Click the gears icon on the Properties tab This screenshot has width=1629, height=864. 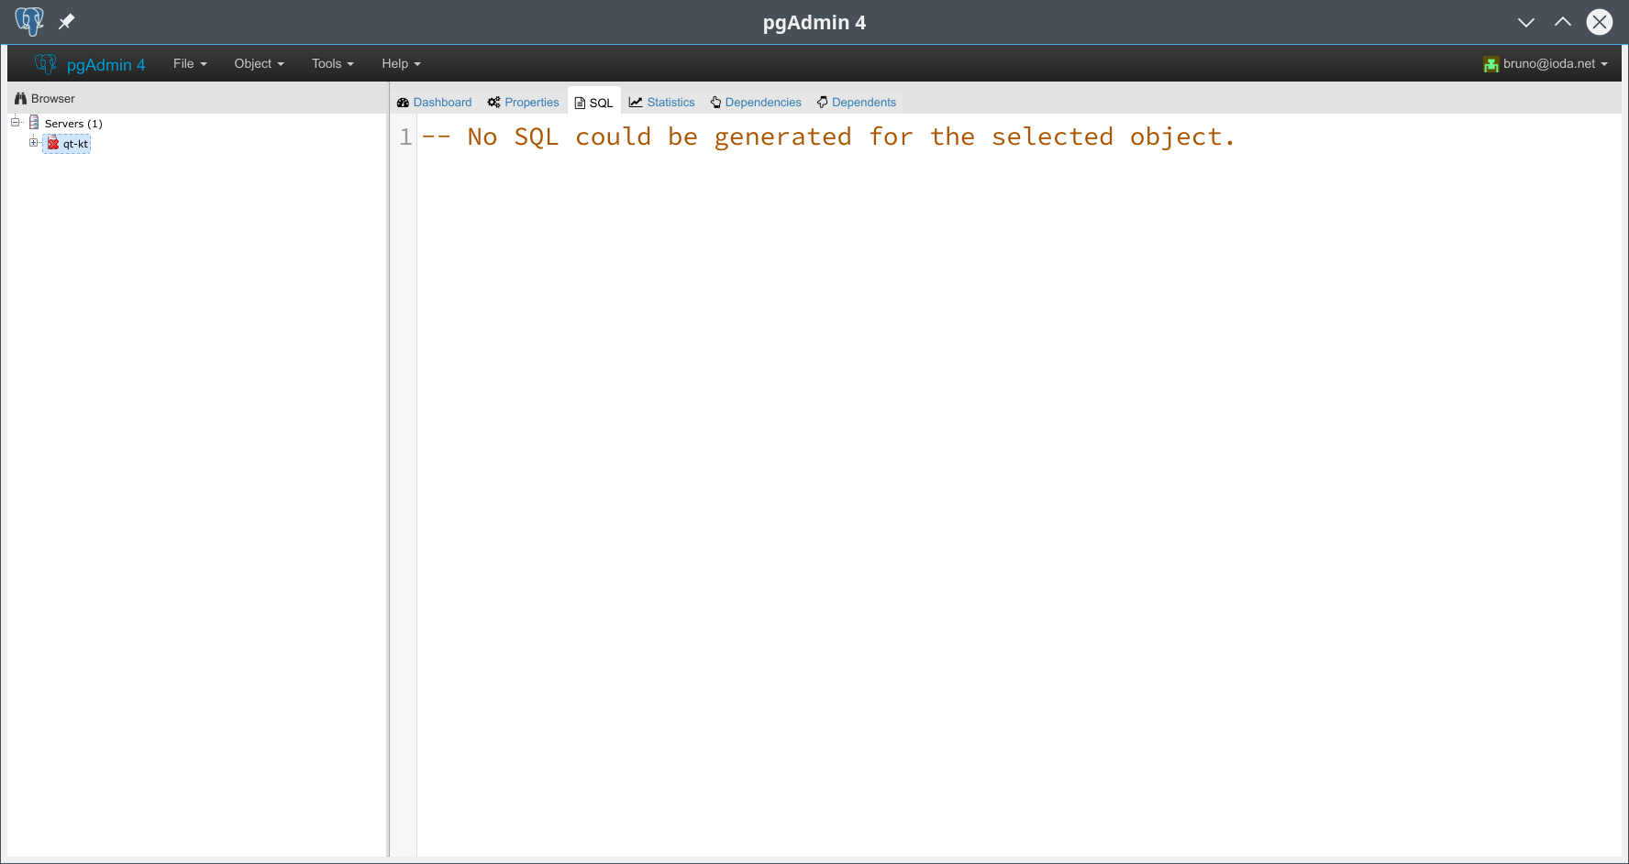point(493,103)
